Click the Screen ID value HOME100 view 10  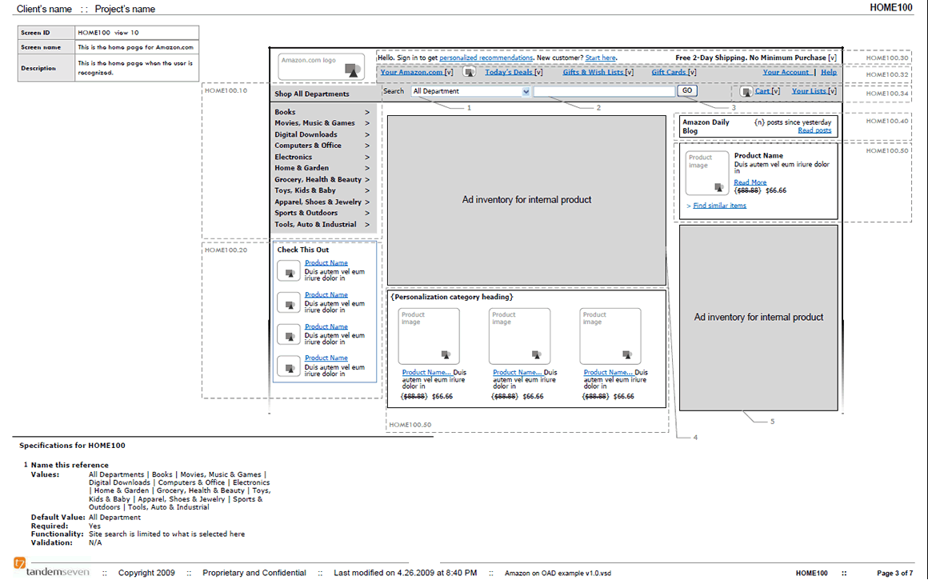tap(108, 33)
